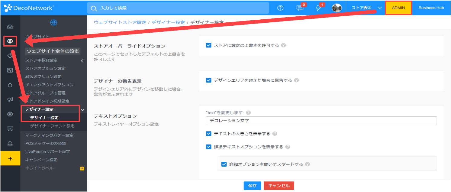Open lightning notifications icon with 1 badge
The image size is (451, 192).
319,8
